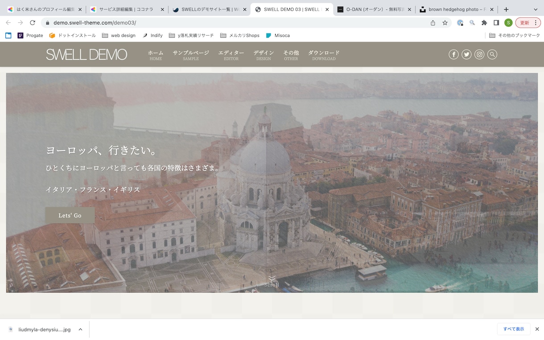The image size is (544, 340).
Task: Reload the page with the refresh icon
Action: [33, 23]
